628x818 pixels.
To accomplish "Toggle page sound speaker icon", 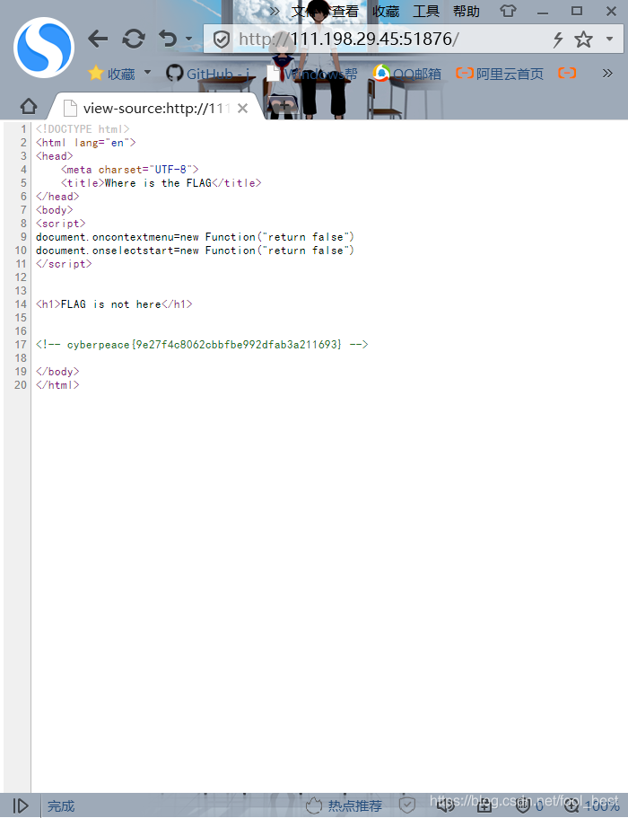I will pyautogui.click(x=446, y=805).
